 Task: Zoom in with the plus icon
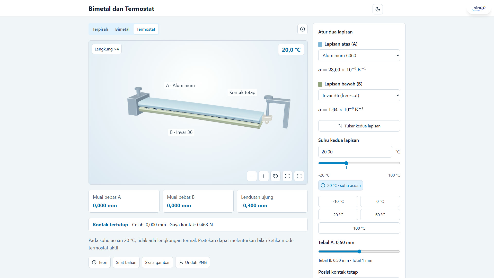(x=264, y=176)
